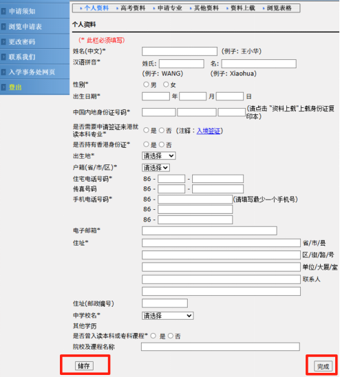
Task: Select 否 for visa application to Hong Kong
Action: [x=162, y=130]
